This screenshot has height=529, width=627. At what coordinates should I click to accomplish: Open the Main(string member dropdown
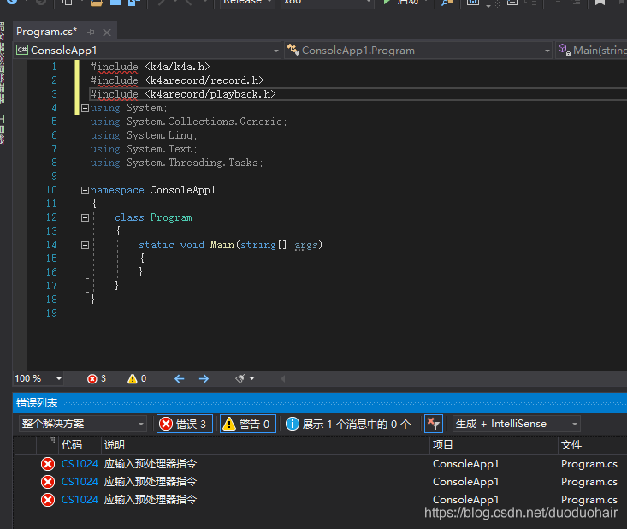tap(592, 51)
